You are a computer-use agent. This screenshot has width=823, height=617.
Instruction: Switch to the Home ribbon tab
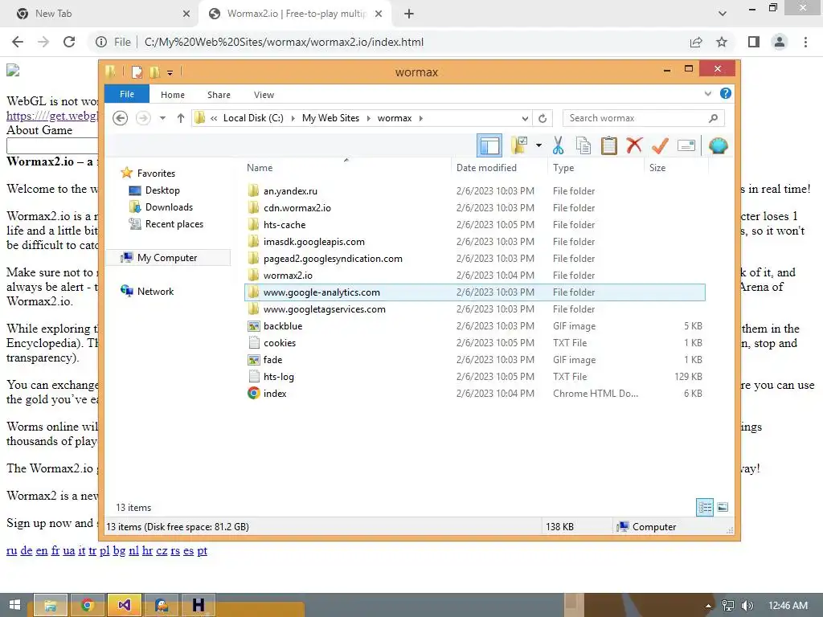click(172, 95)
